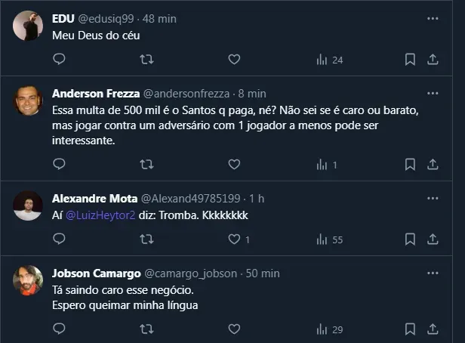
Task: Open Anderson Frezza's profile name
Action: (x=95, y=93)
